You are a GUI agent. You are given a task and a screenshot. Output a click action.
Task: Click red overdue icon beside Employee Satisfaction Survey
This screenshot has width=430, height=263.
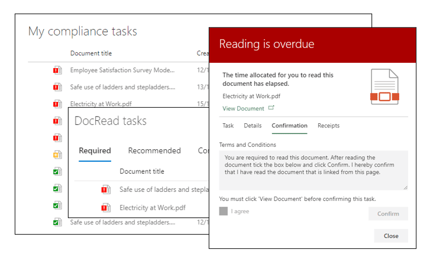tap(57, 70)
